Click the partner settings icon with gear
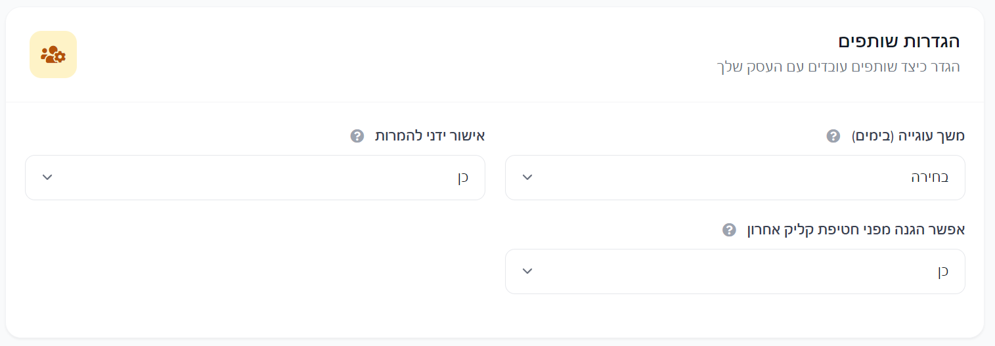This screenshot has width=995, height=346. click(x=53, y=54)
